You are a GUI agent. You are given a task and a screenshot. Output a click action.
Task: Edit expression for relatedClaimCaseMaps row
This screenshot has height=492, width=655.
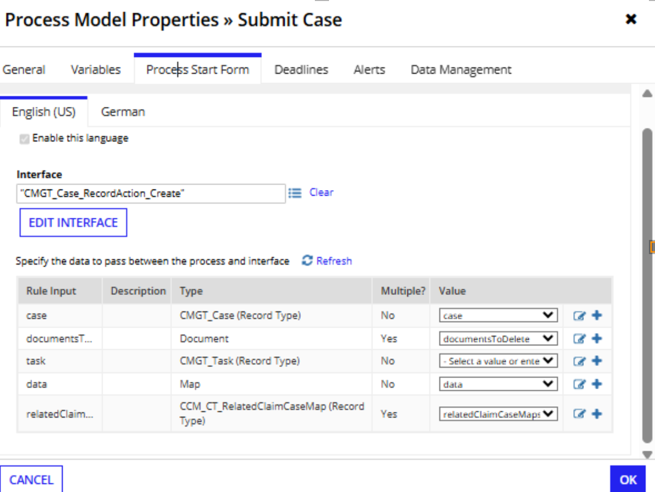[579, 414]
